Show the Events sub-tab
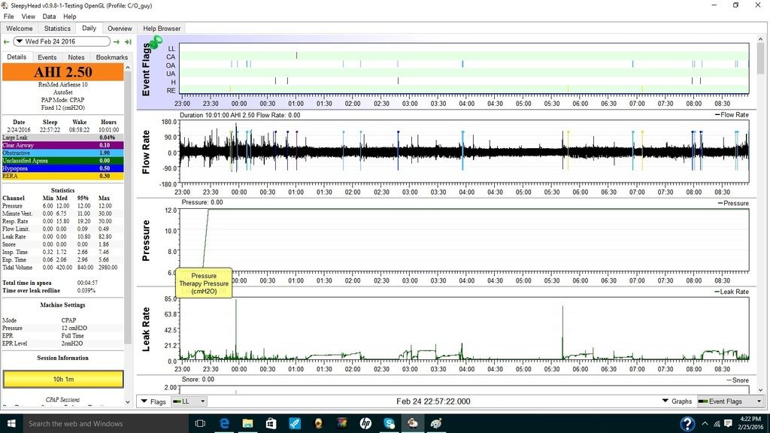The image size is (770, 433). (47, 57)
